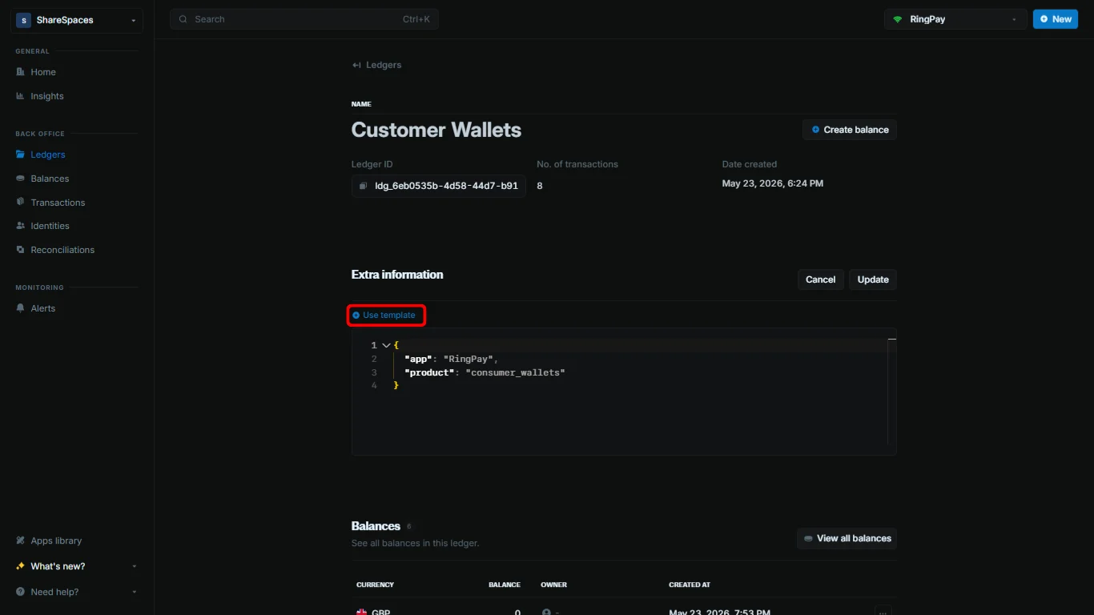Click View all balances button
This screenshot has width=1094, height=615.
tap(847, 538)
